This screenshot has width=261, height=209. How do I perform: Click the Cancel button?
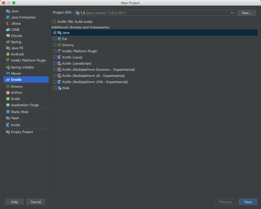point(36,202)
